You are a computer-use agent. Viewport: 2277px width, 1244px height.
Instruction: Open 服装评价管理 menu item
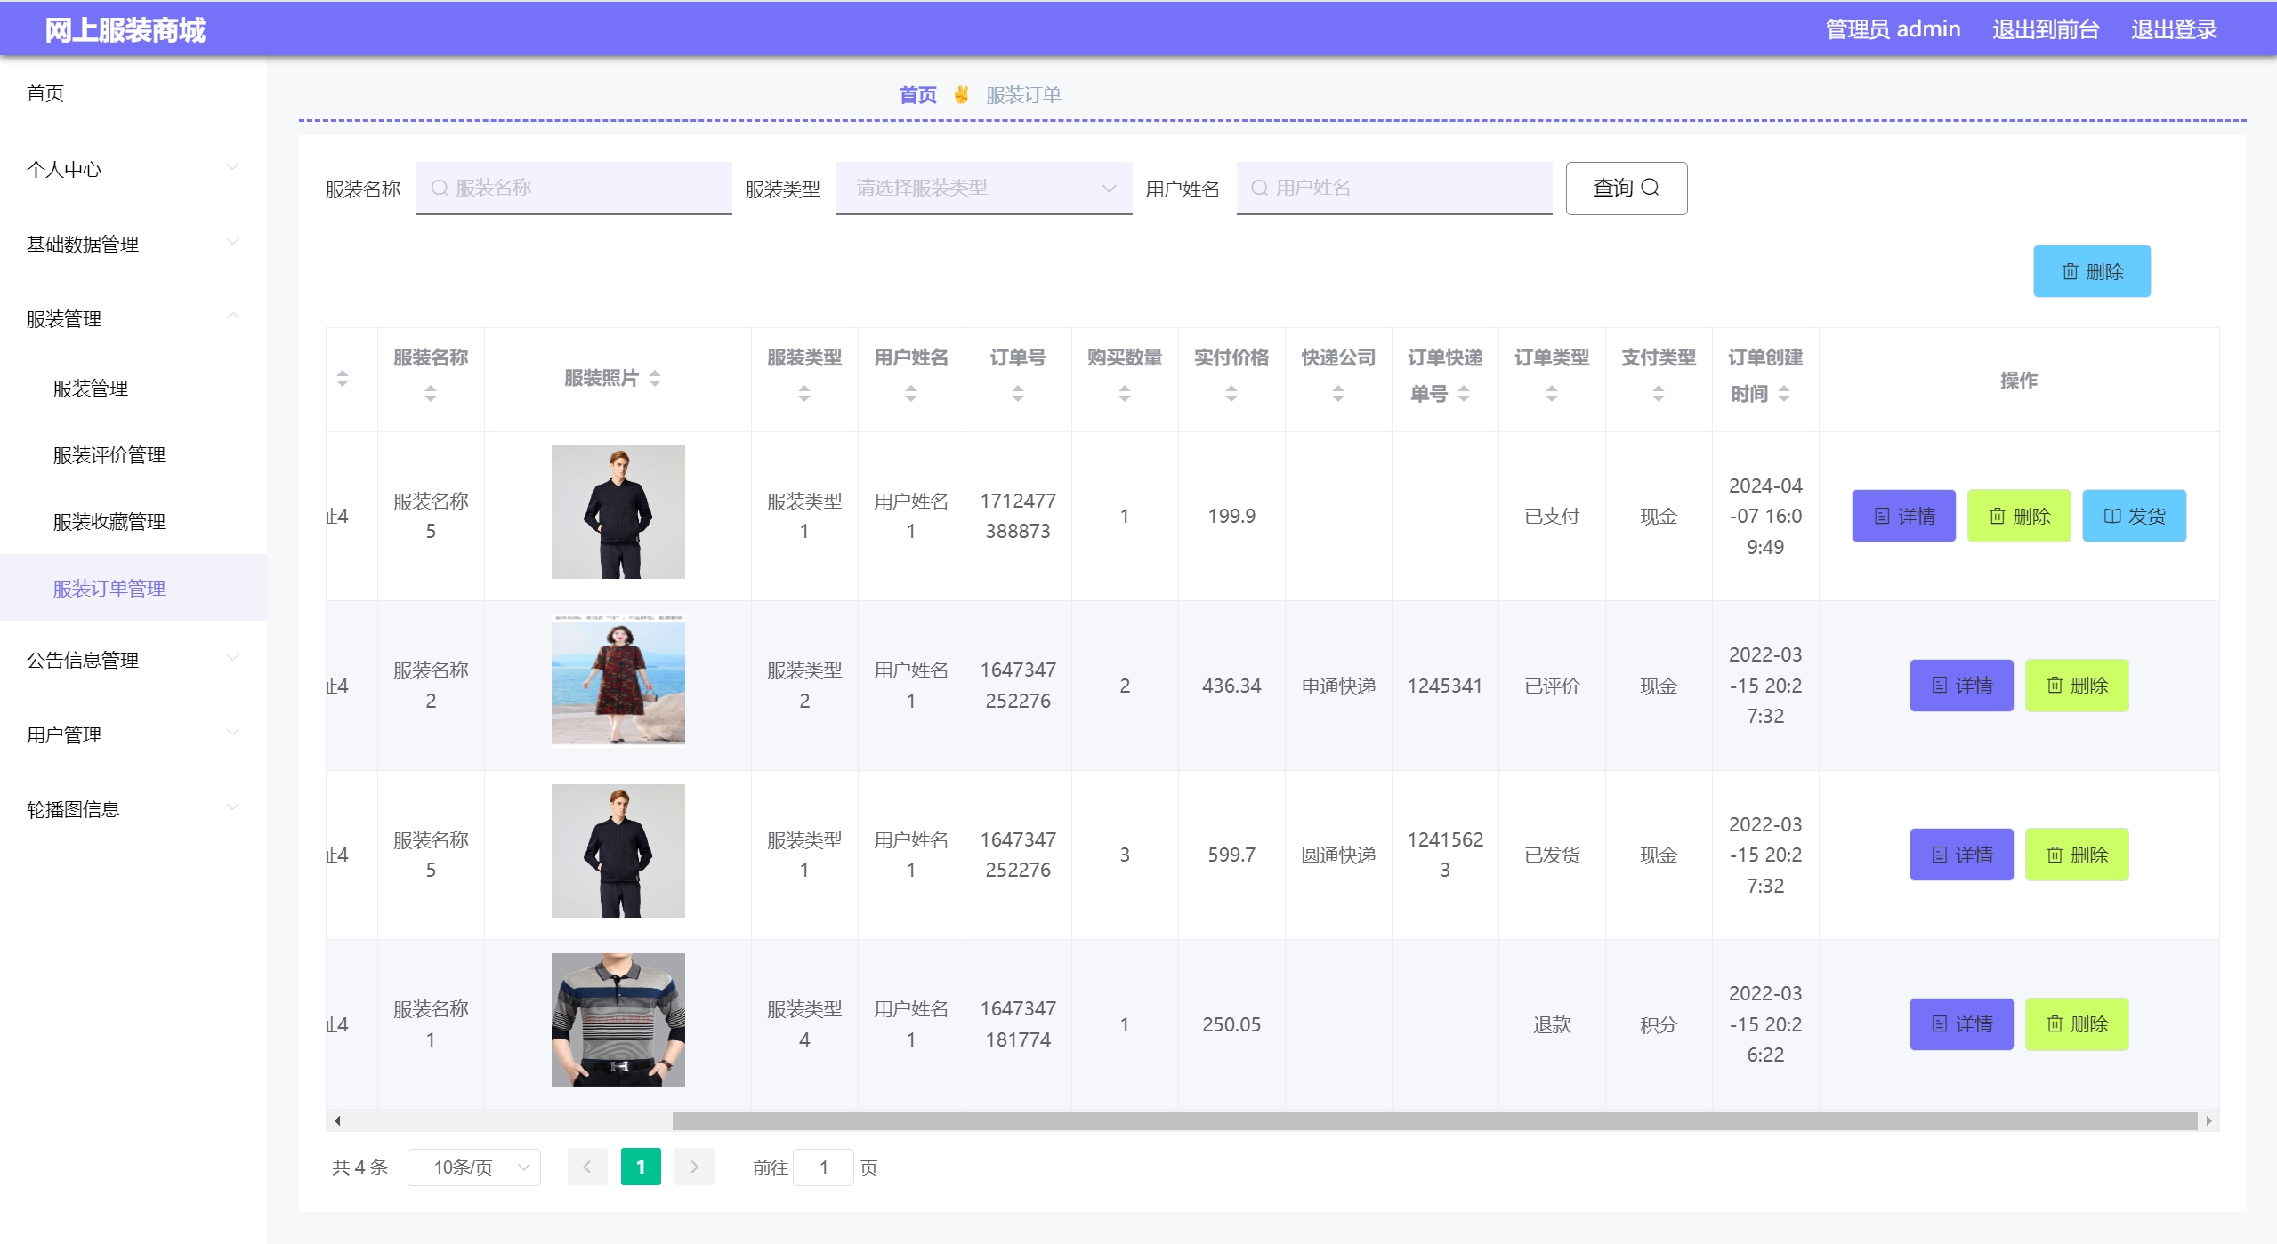[109, 455]
